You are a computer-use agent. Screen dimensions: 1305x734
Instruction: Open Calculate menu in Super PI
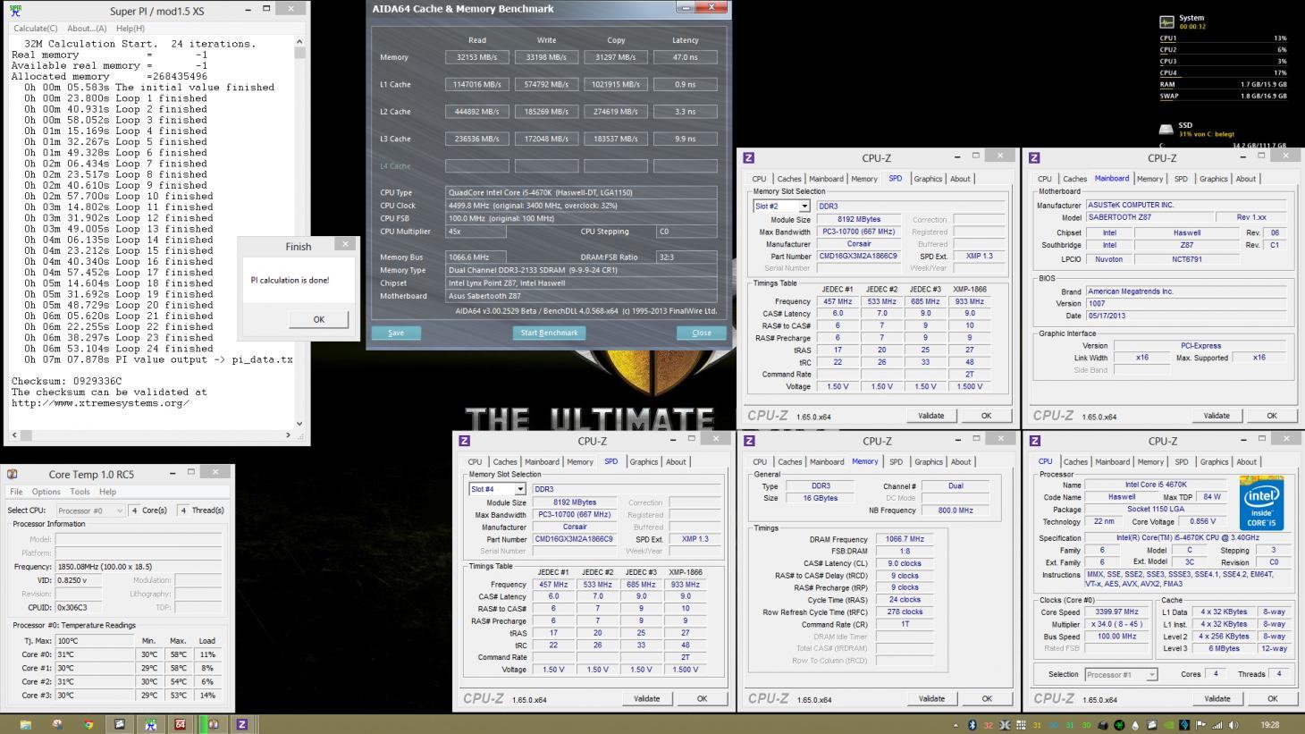click(x=35, y=29)
